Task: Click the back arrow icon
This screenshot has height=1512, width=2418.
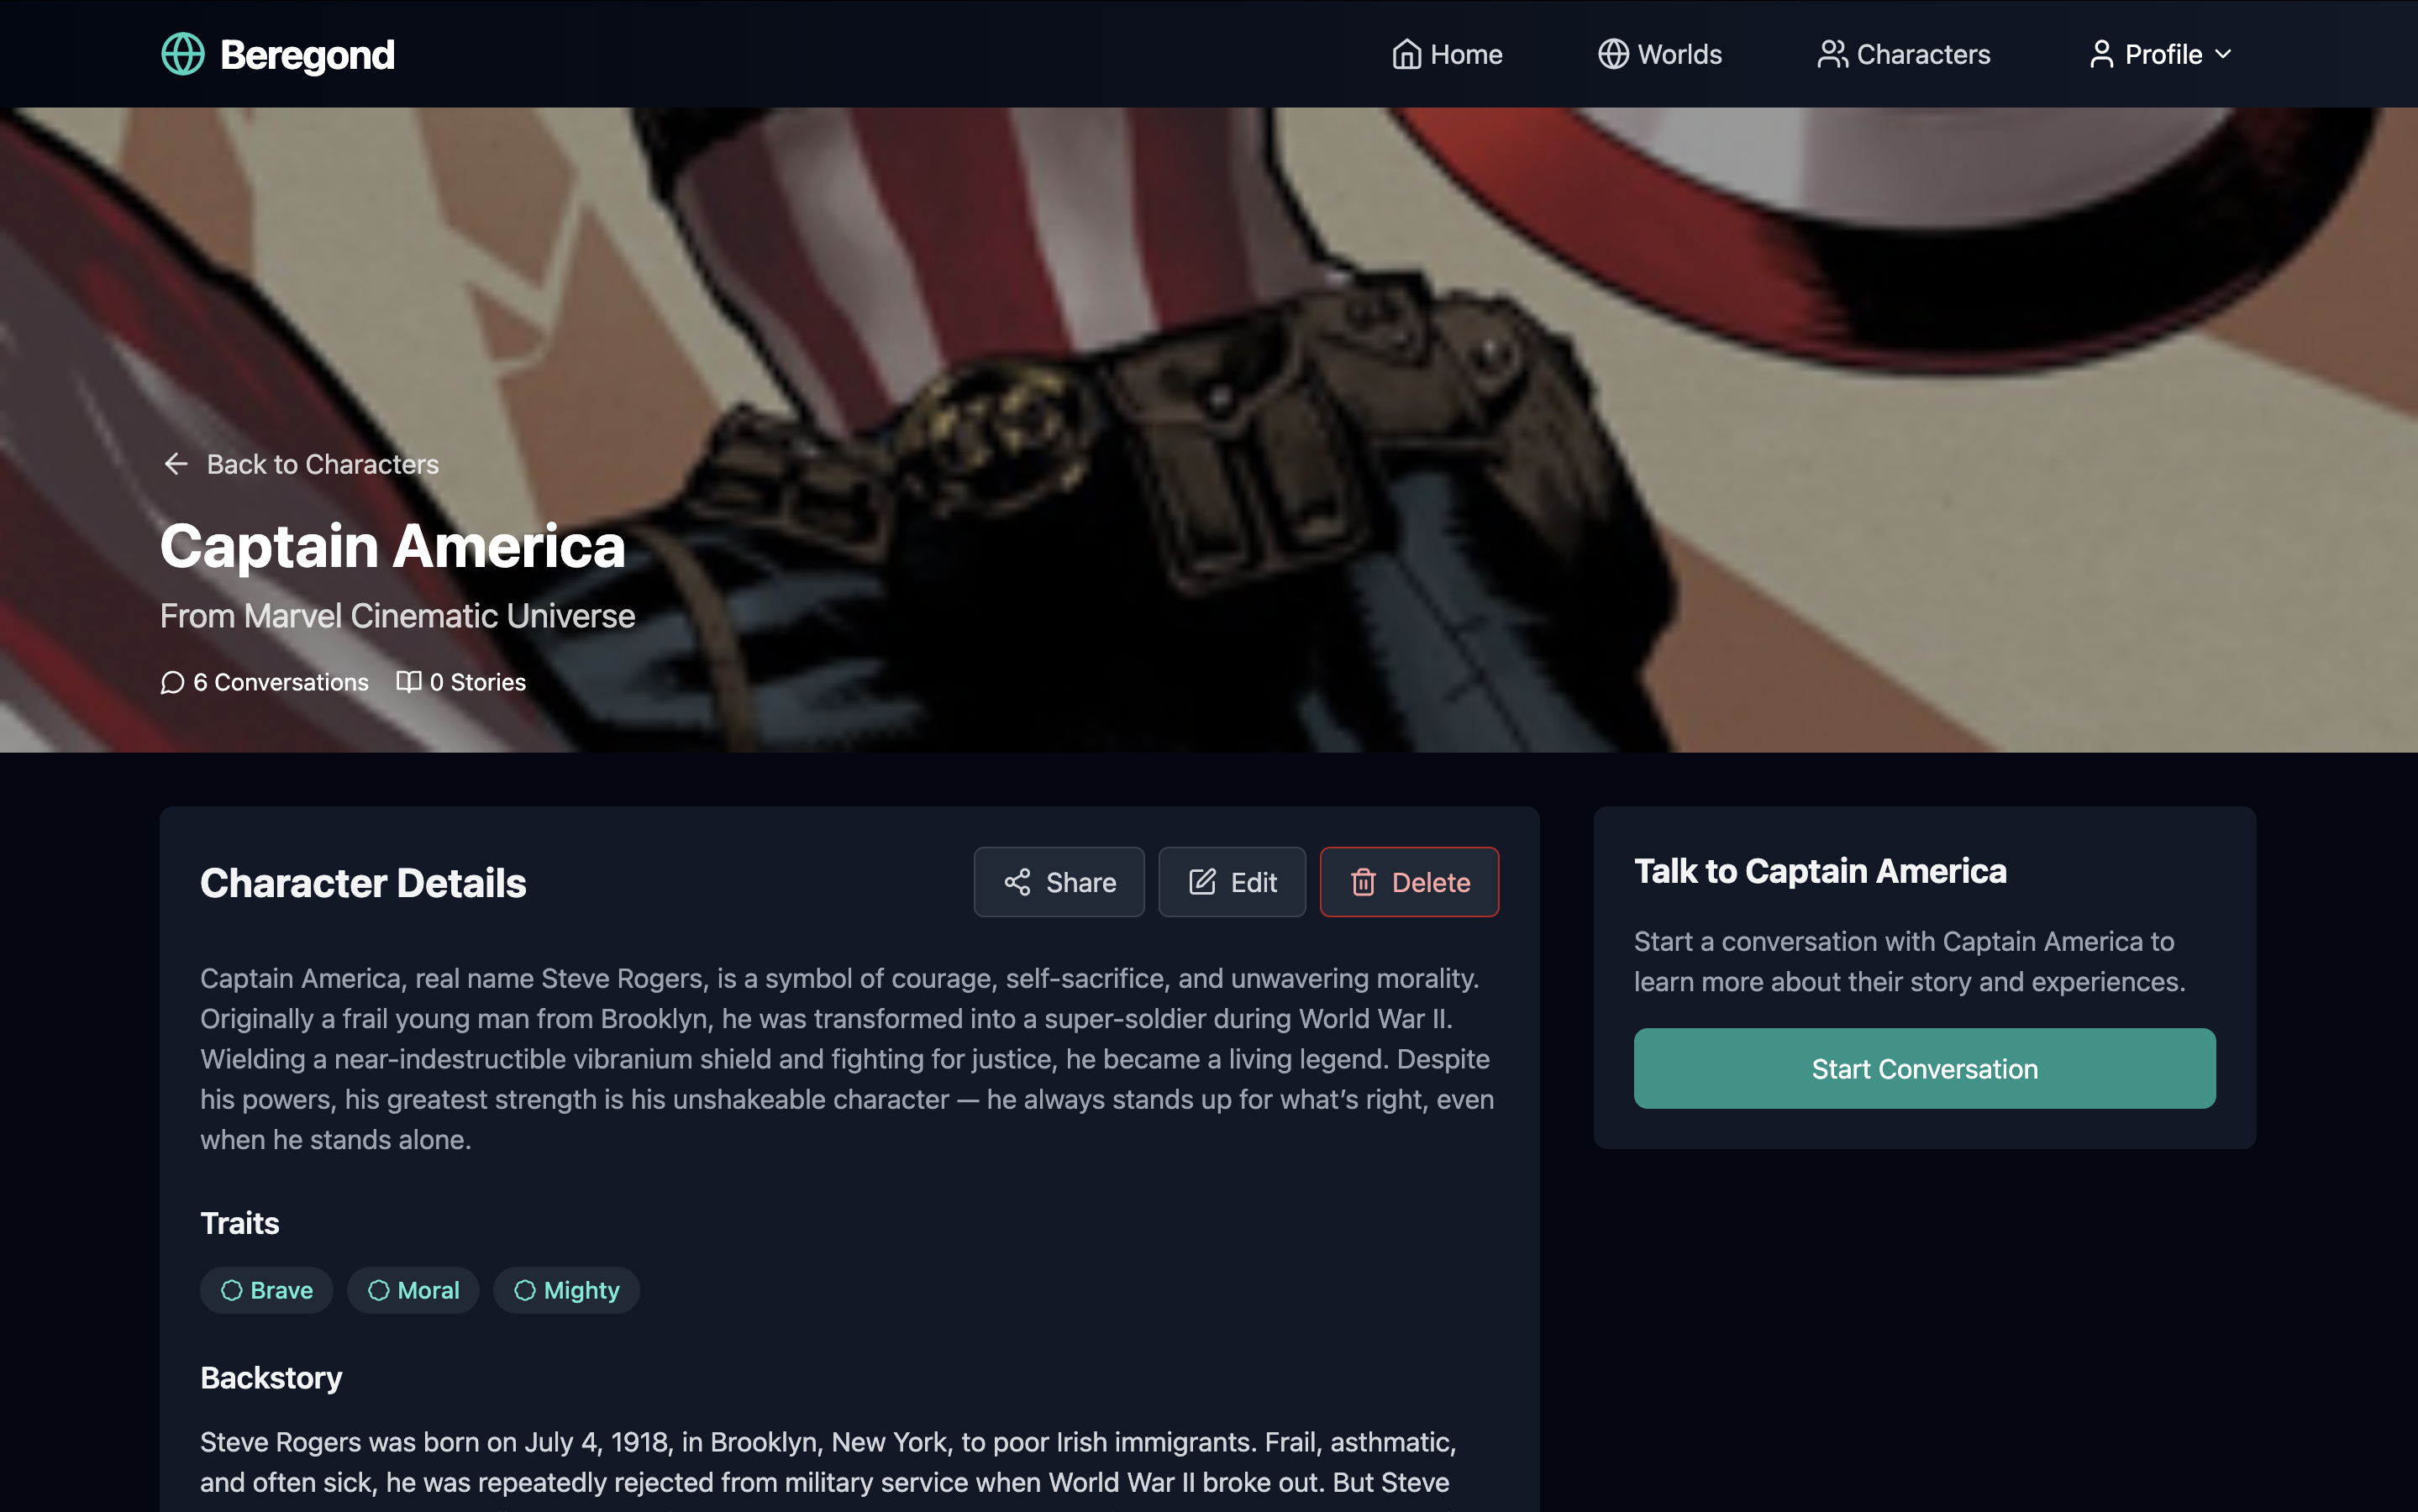Action: coord(176,464)
